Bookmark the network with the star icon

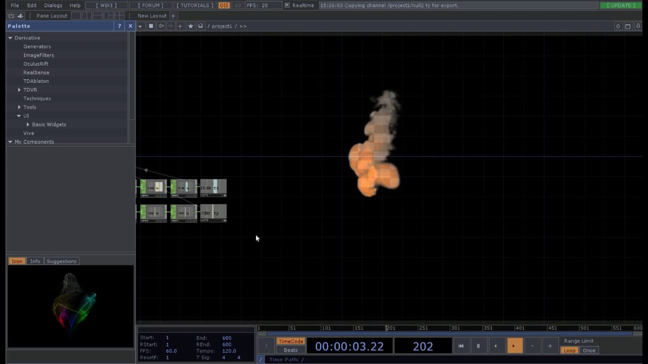point(191,26)
